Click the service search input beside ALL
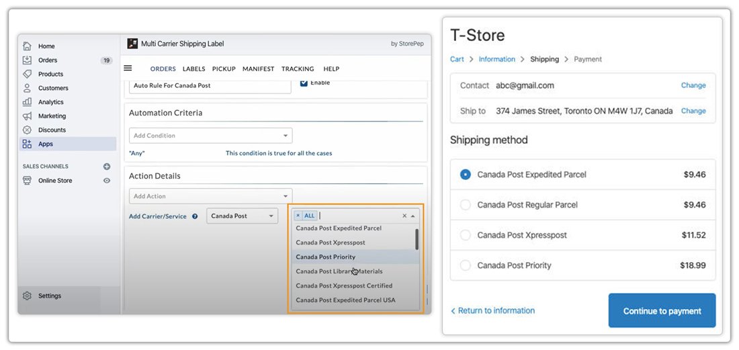 pyautogui.click(x=359, y=216)
